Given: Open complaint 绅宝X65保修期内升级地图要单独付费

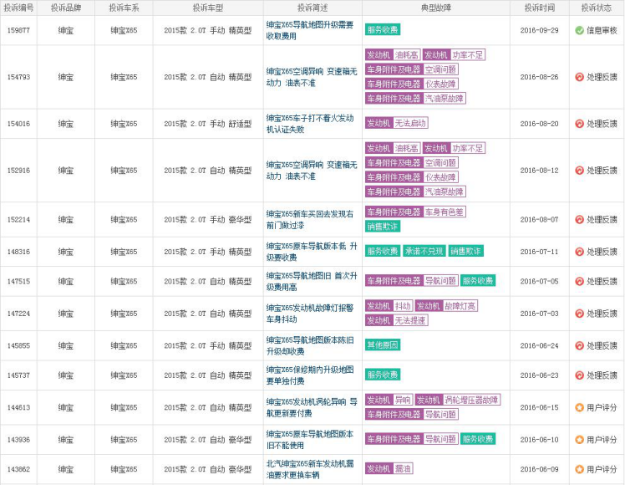Looking at the screenshot, I should click(x=310, y=375).
